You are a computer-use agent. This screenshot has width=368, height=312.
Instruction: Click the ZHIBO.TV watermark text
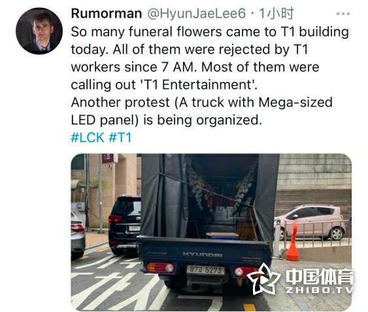point(319,290)
